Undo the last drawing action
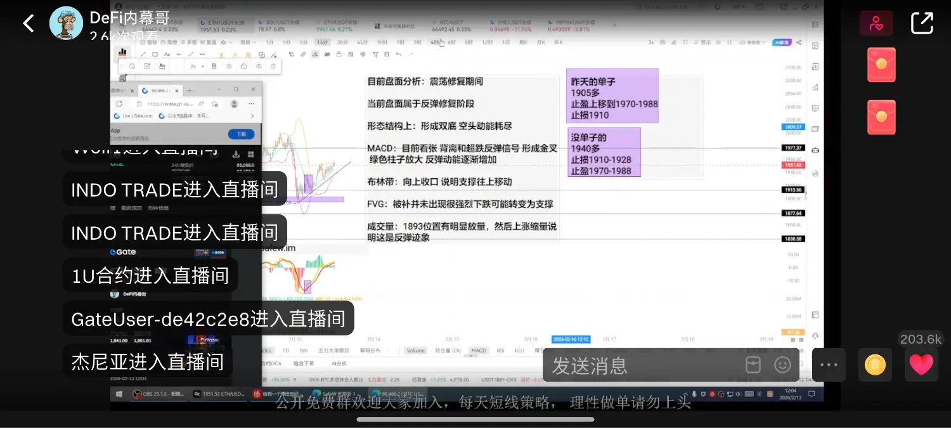The width and height of the screenshot is (951, 428). pyautogui.click(x=399, y=55)
